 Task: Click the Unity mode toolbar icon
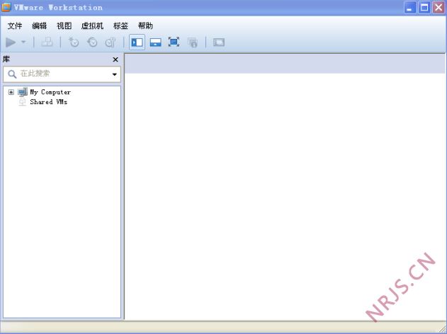[x=193, y=42]
